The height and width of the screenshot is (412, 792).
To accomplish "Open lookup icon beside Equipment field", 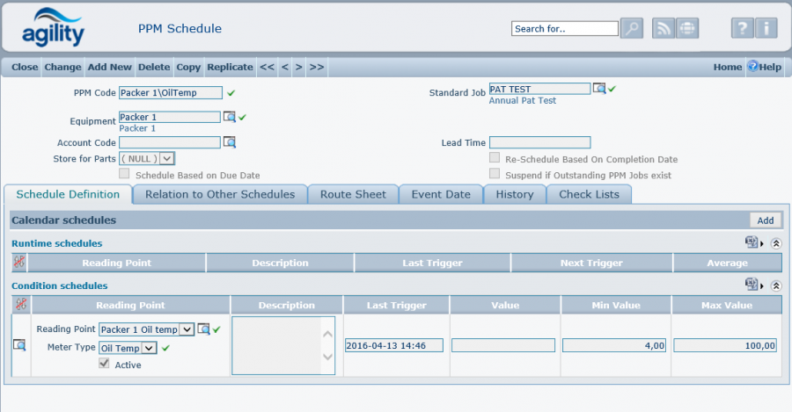I will [x=229, y=117].
